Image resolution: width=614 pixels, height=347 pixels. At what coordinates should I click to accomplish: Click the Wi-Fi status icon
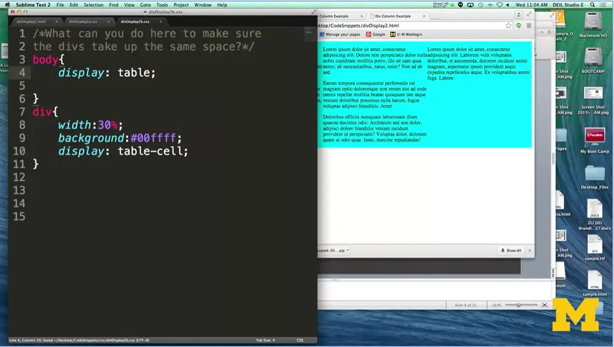click(500, 5)
